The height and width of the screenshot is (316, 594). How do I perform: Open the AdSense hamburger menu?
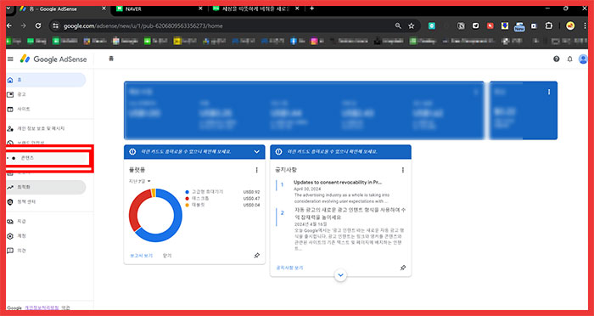(10, 59)
